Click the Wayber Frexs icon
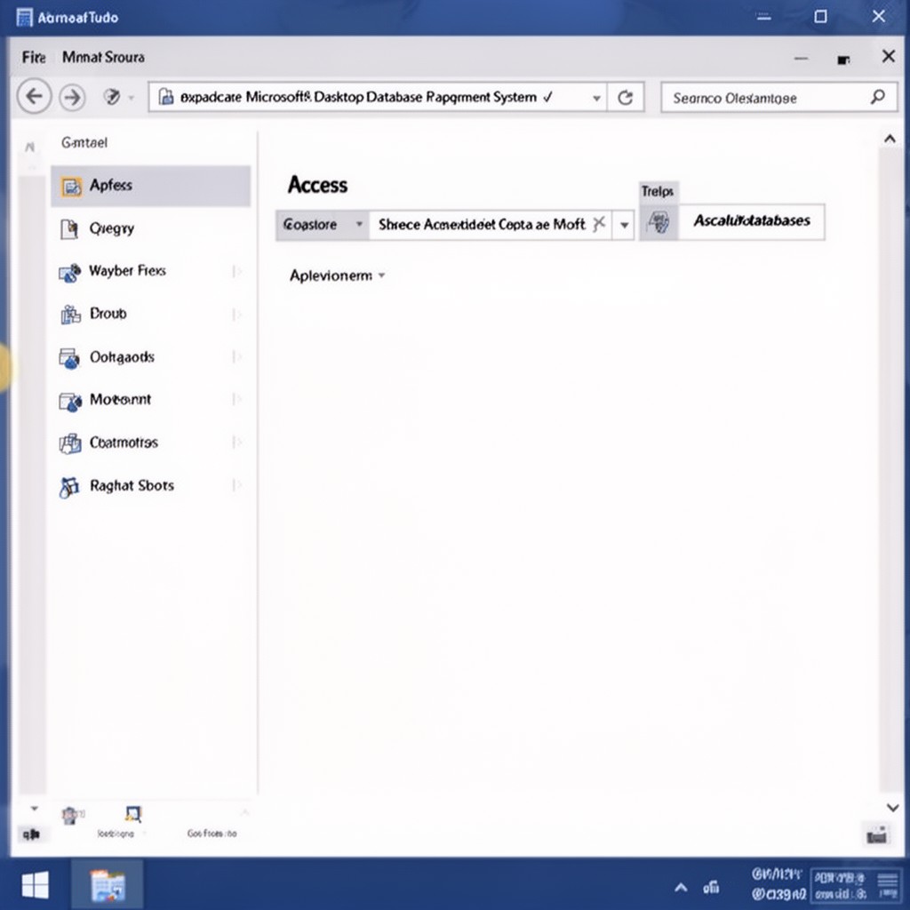This screenshot has height=910, width=910. coord(69,272)
